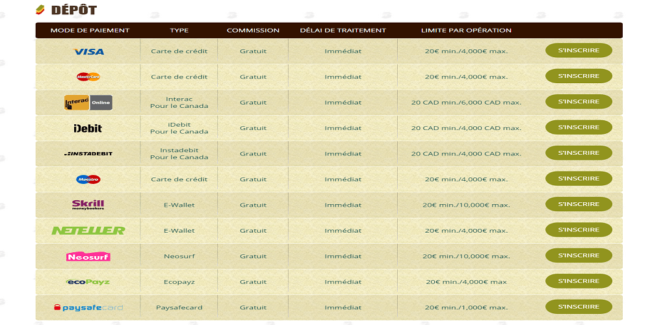Click the ecoPayz limit '20€ min./4,000€ max'
The image size is (650, 325).
[x=466, y=282]
